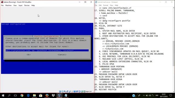Open the IND input language selector
175x98 pixels.
[157, 96]
